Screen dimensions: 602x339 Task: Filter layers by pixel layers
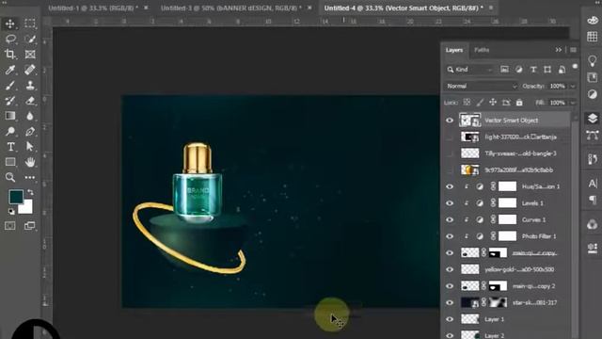504,70
